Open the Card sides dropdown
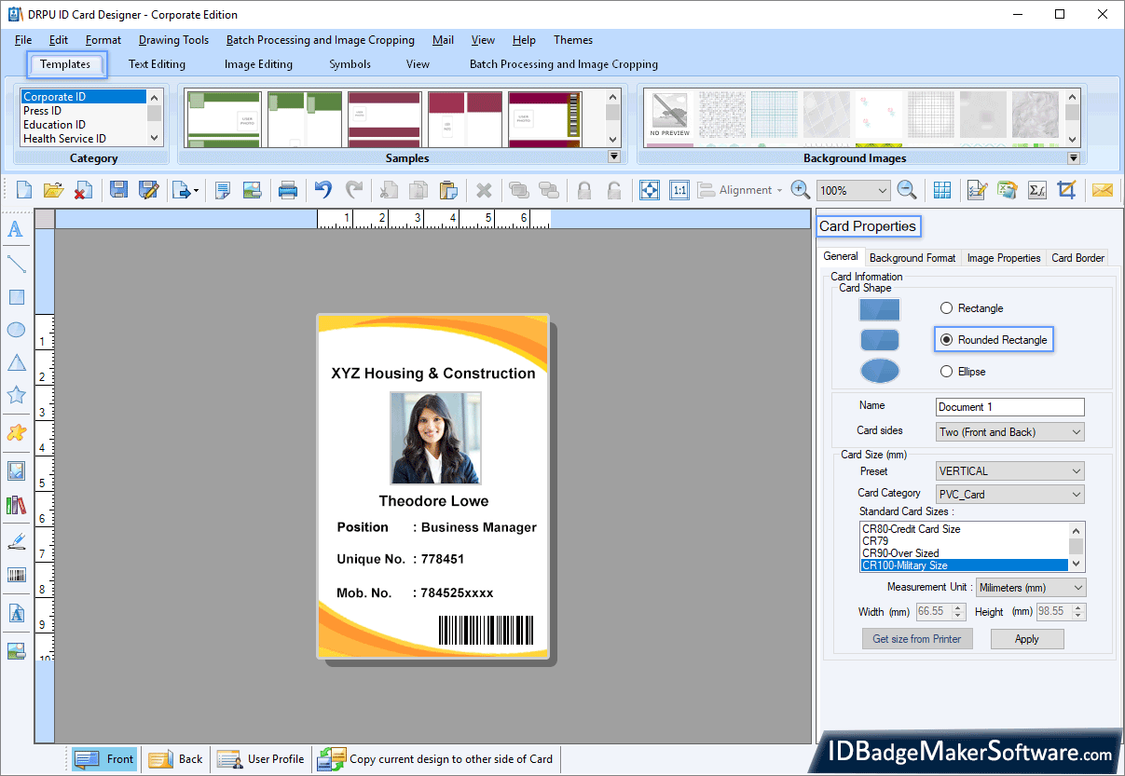The image size is (1125, 776). pyautogui.click(x=1009, y=430)
